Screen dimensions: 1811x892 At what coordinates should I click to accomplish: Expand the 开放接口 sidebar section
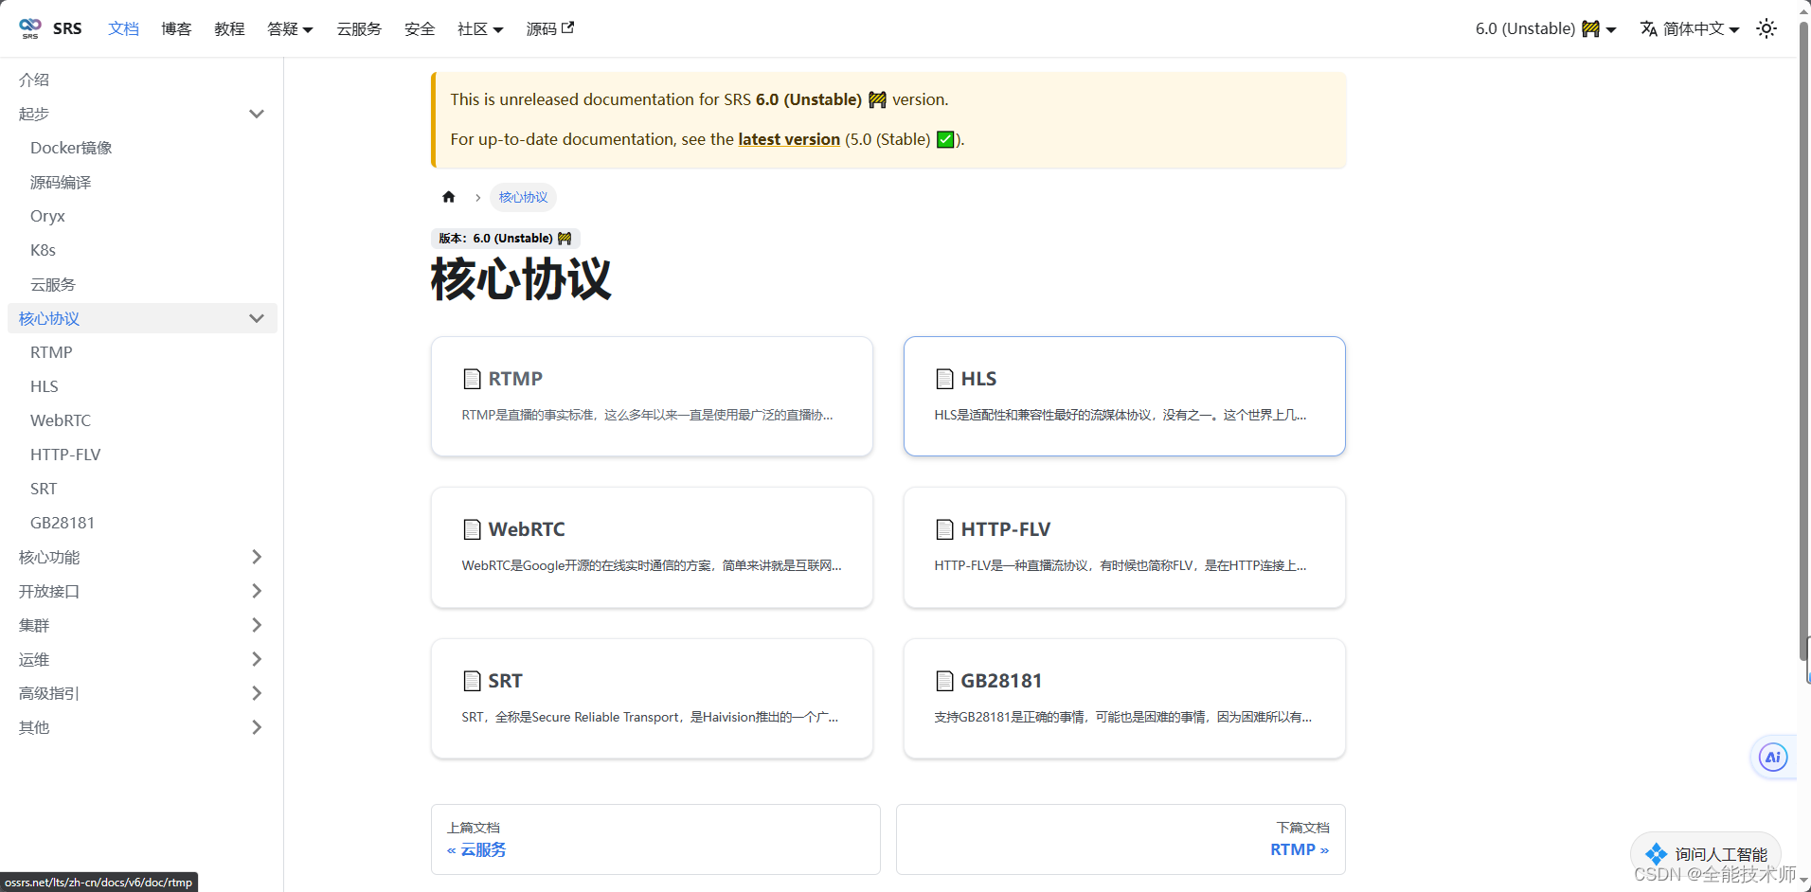142,591
